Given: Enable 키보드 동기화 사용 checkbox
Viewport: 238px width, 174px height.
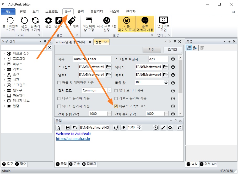Looking at the screenshot, I should click(116, 99).
